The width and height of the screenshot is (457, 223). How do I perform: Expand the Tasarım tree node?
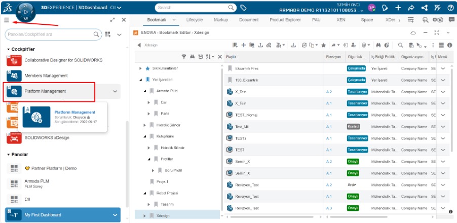pos(148,204)
